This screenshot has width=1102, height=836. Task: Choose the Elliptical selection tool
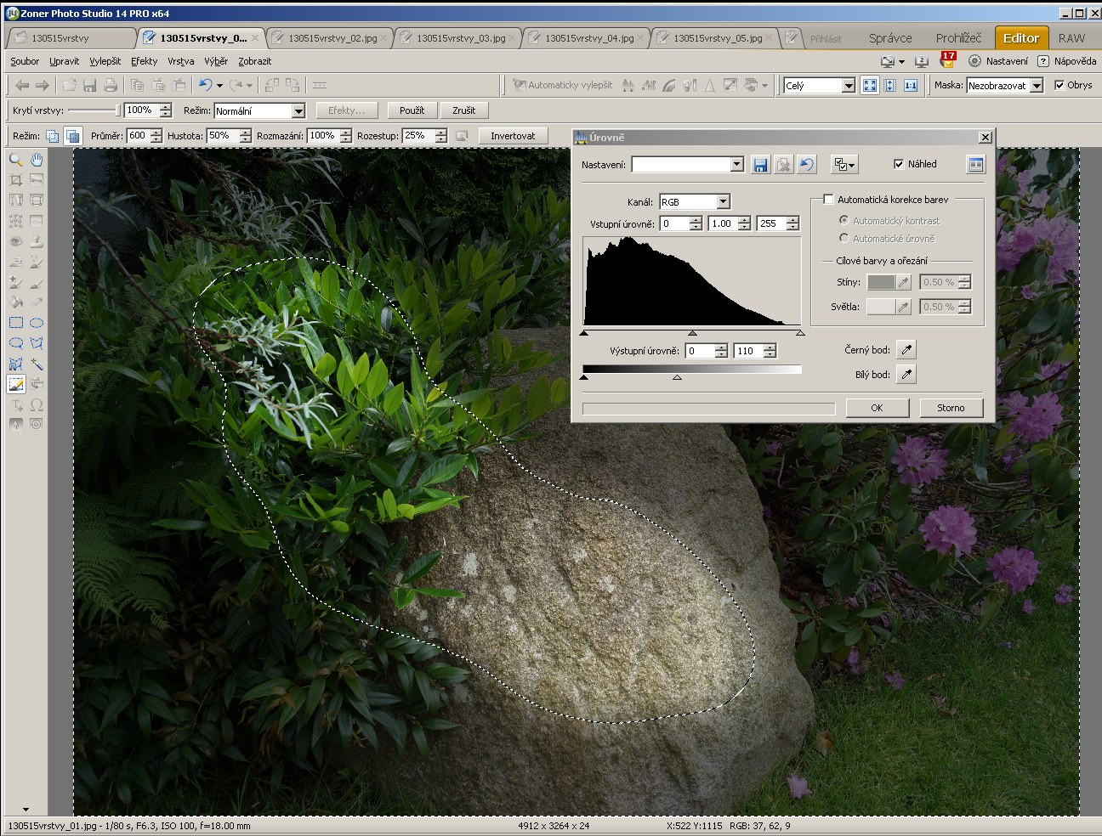point(37,323)
